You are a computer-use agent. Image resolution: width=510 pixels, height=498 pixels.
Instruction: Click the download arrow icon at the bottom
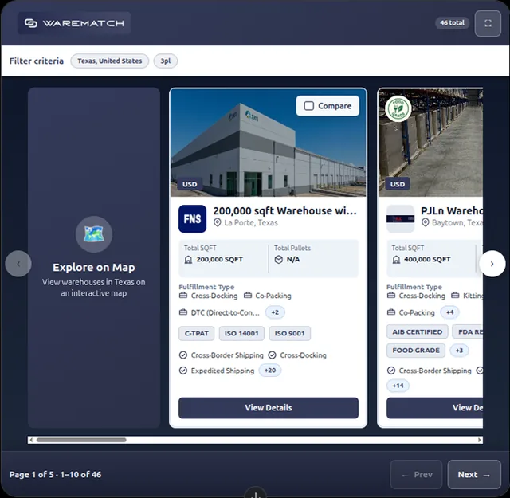[256, 494]
